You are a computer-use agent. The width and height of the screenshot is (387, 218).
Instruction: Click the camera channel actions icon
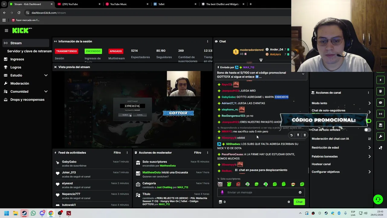[380, 125]
